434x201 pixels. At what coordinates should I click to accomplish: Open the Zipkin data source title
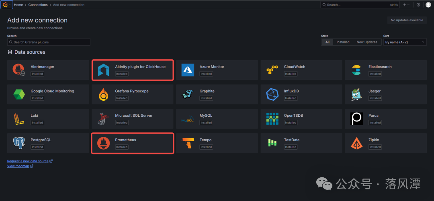point(374,140)
